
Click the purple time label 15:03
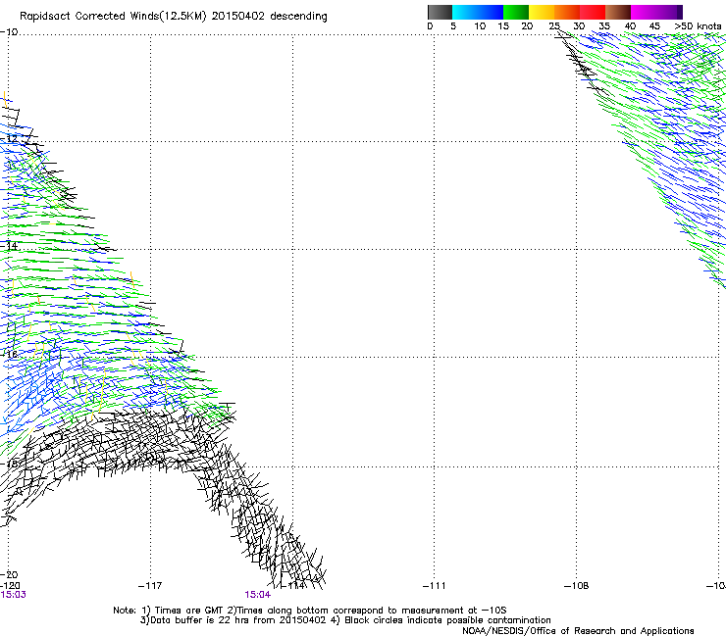coord(14,595)
